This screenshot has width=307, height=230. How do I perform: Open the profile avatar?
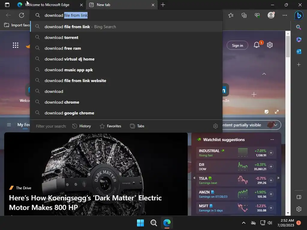pyautogui.click(x=271, y=15)
